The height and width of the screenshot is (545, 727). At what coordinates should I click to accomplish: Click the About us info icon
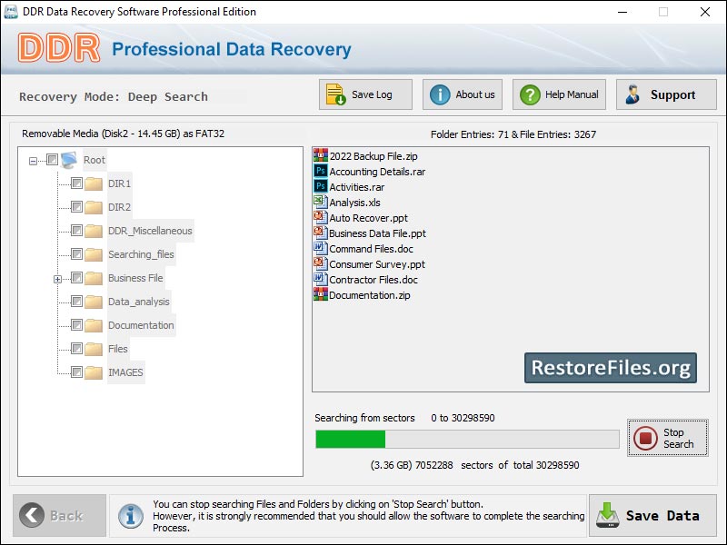(440, 95)
